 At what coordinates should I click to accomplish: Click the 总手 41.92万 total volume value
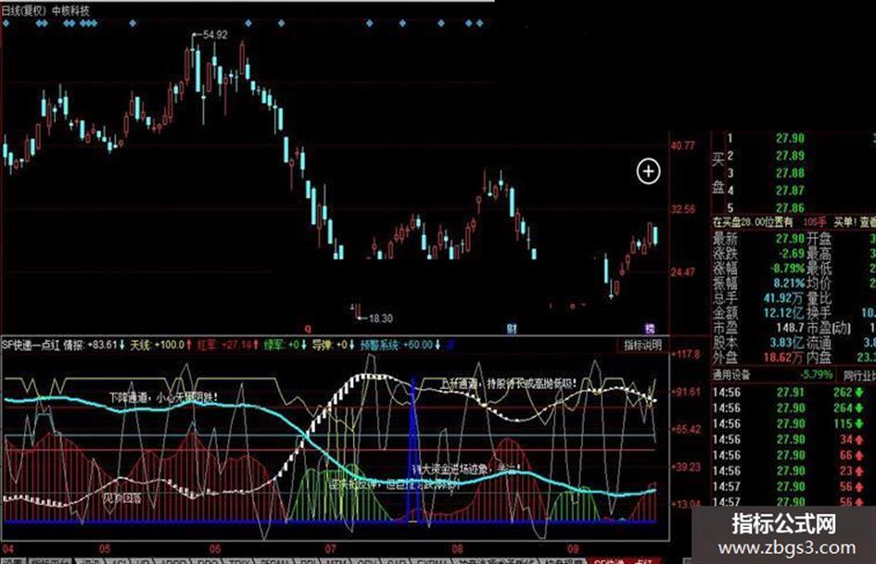pos(785,299)
